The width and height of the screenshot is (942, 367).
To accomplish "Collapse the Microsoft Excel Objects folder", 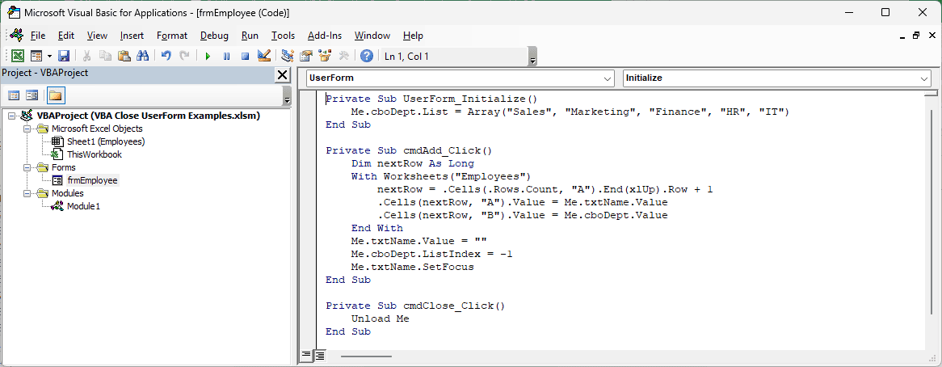I will [27, 129].
